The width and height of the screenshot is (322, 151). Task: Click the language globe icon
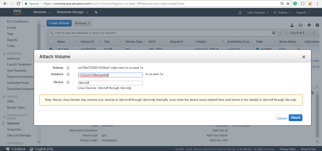click(31, 149)
